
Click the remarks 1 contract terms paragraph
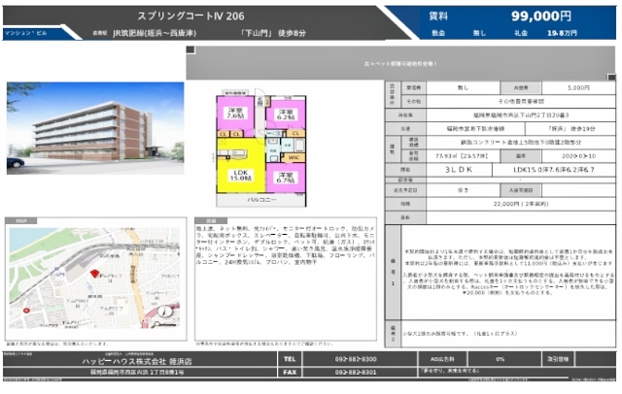point(508,273)
